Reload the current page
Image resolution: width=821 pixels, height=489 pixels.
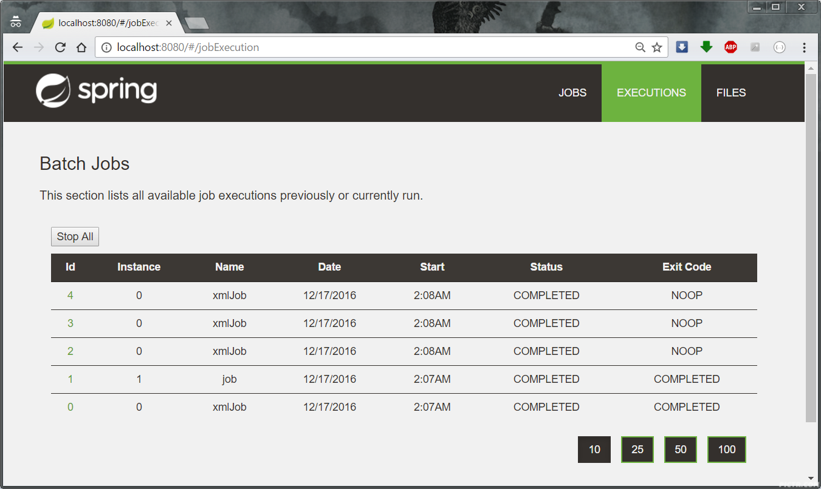[60, 47]
